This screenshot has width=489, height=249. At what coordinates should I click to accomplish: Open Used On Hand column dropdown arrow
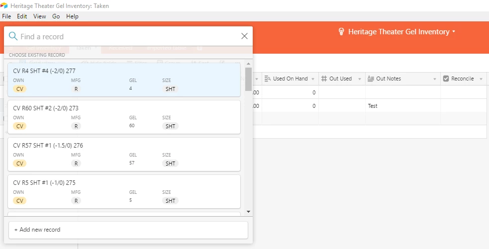tap(313, 79)
